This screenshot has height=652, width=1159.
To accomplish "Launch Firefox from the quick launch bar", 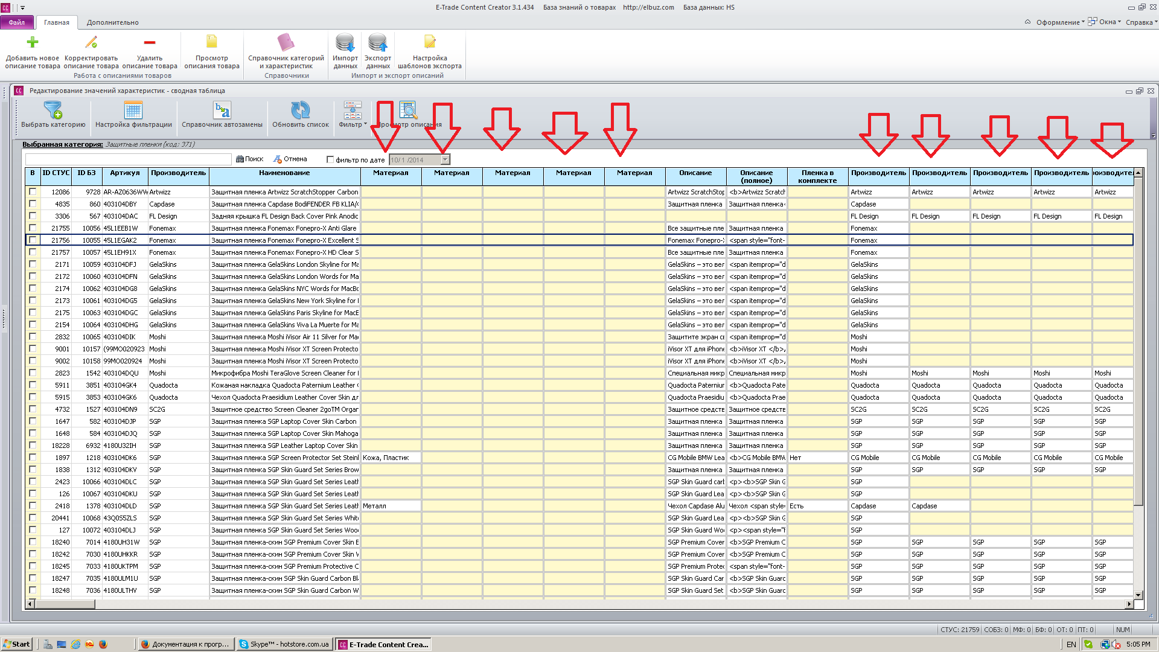I will (103, 644).
